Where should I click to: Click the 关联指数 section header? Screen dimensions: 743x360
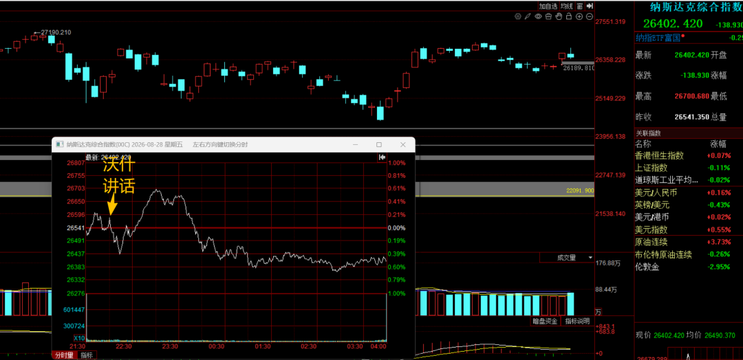pyautogui.click(x=648, y=134)
